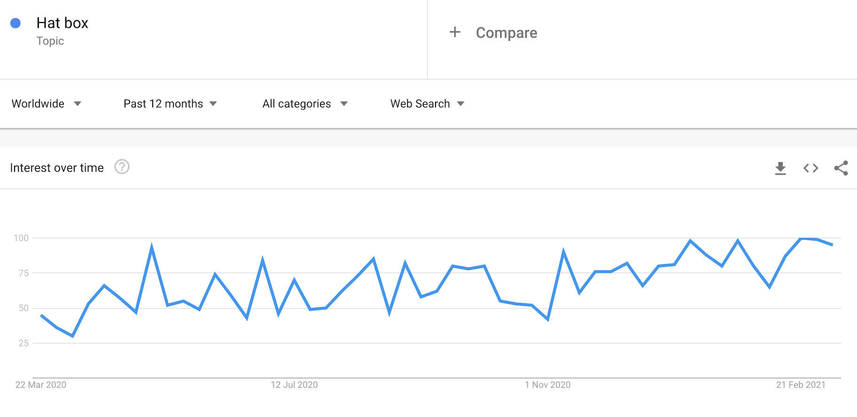This screenshot has height=417, width=857.
Task: Share the interest over time chart
Action: 841,168
